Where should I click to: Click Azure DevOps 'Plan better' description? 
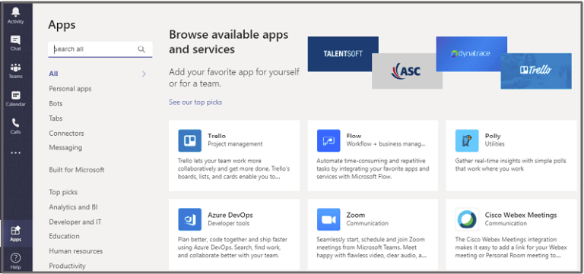(233, 247)
